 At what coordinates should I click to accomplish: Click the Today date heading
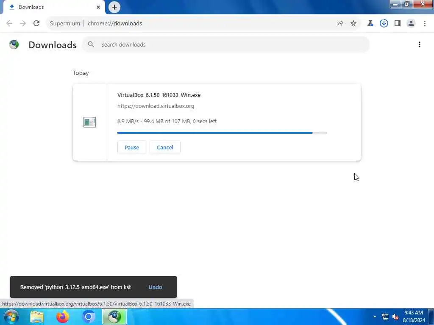click(x=81, y=73)
